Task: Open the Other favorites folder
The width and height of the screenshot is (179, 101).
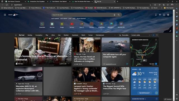Action: 169,8
